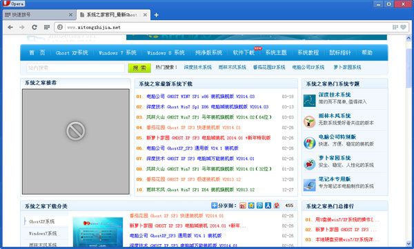Click the address bar URL field

coord(227,27)
